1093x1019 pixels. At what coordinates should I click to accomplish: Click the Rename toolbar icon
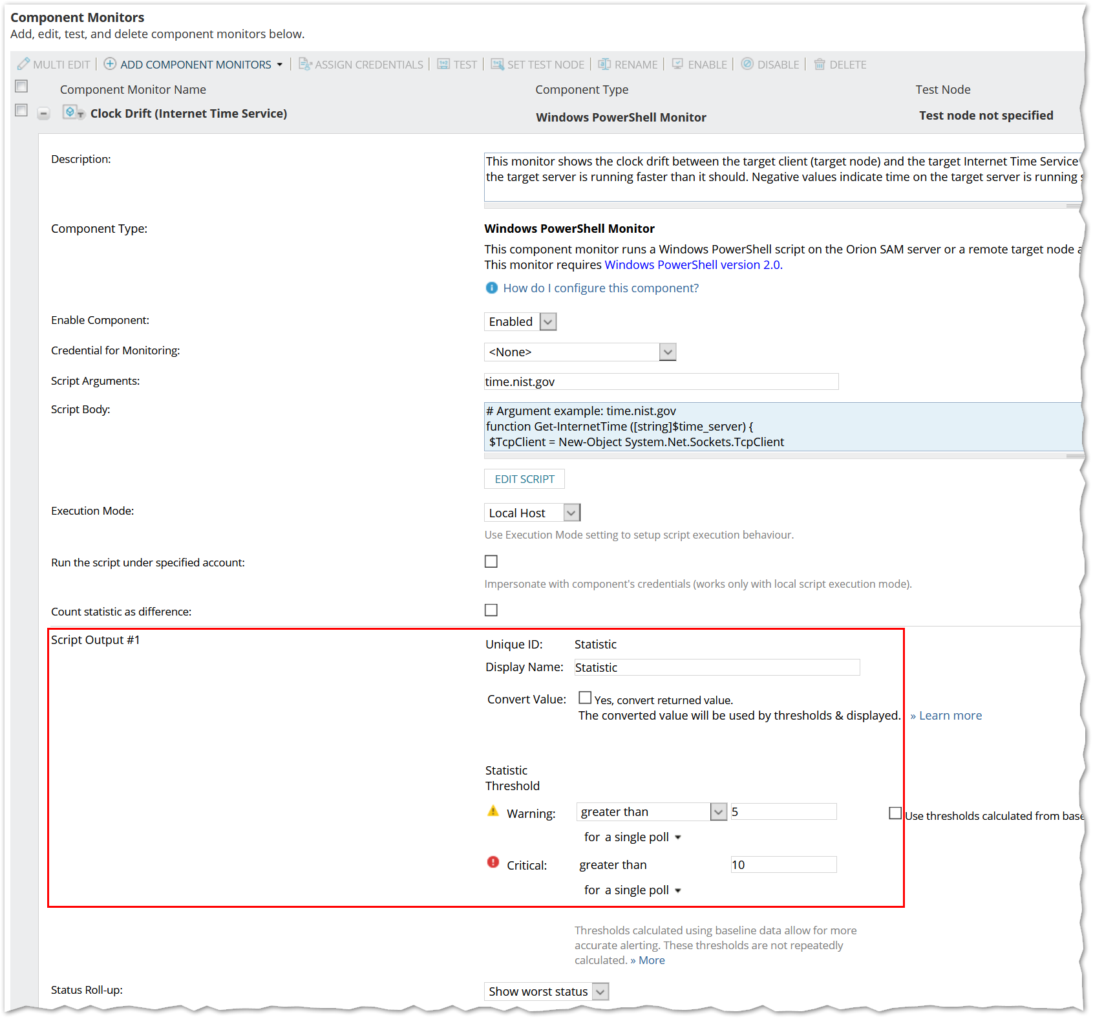click(604, 64)
